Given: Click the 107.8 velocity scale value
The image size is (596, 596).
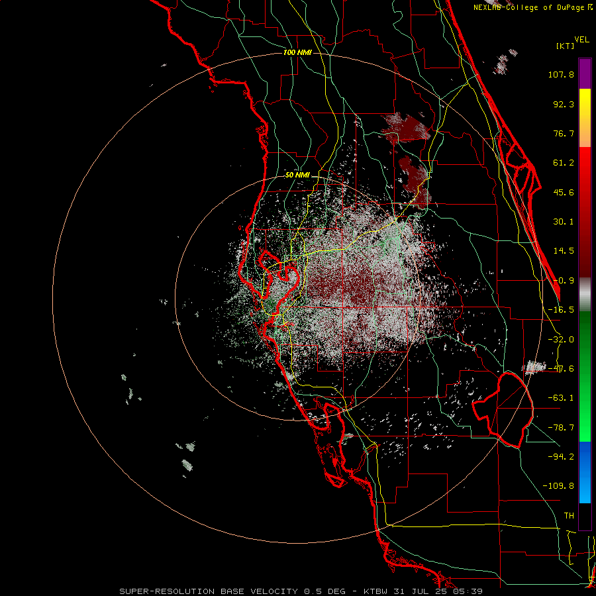Looking at the screenshot, I should [x=561, y=74].
